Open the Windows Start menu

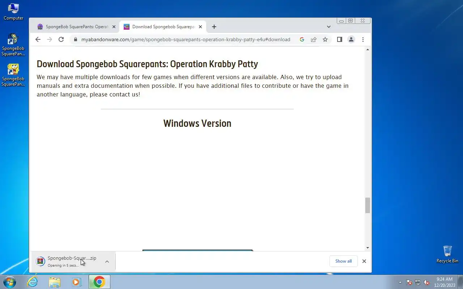[9, 282]
